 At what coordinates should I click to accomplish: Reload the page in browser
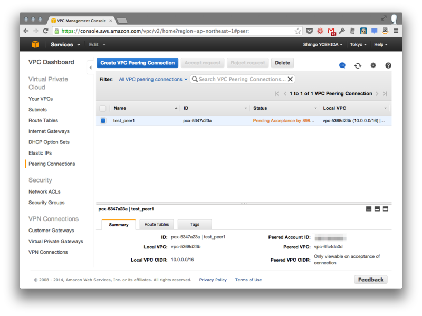click(45, 31)
